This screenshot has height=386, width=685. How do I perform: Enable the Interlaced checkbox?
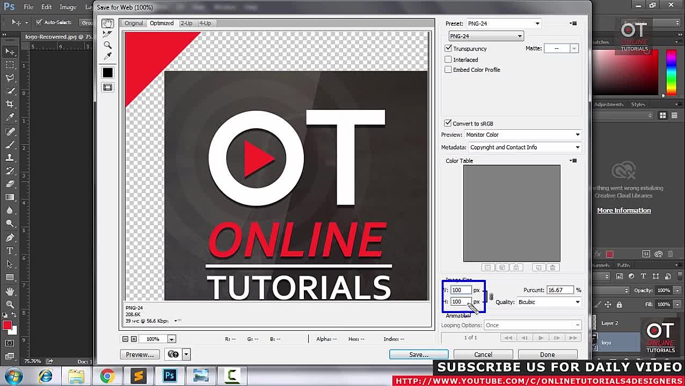(x=448, y=60)
